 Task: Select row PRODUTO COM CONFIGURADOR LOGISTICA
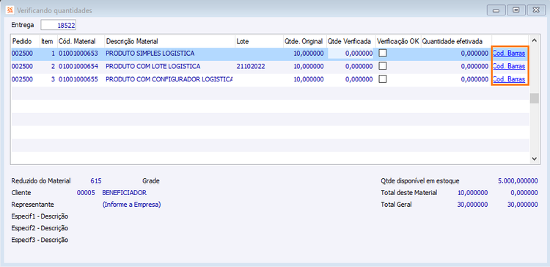coord(269,79)
